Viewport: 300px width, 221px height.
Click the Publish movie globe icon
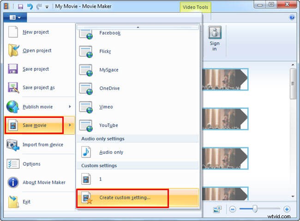click(x=13, y=107)
